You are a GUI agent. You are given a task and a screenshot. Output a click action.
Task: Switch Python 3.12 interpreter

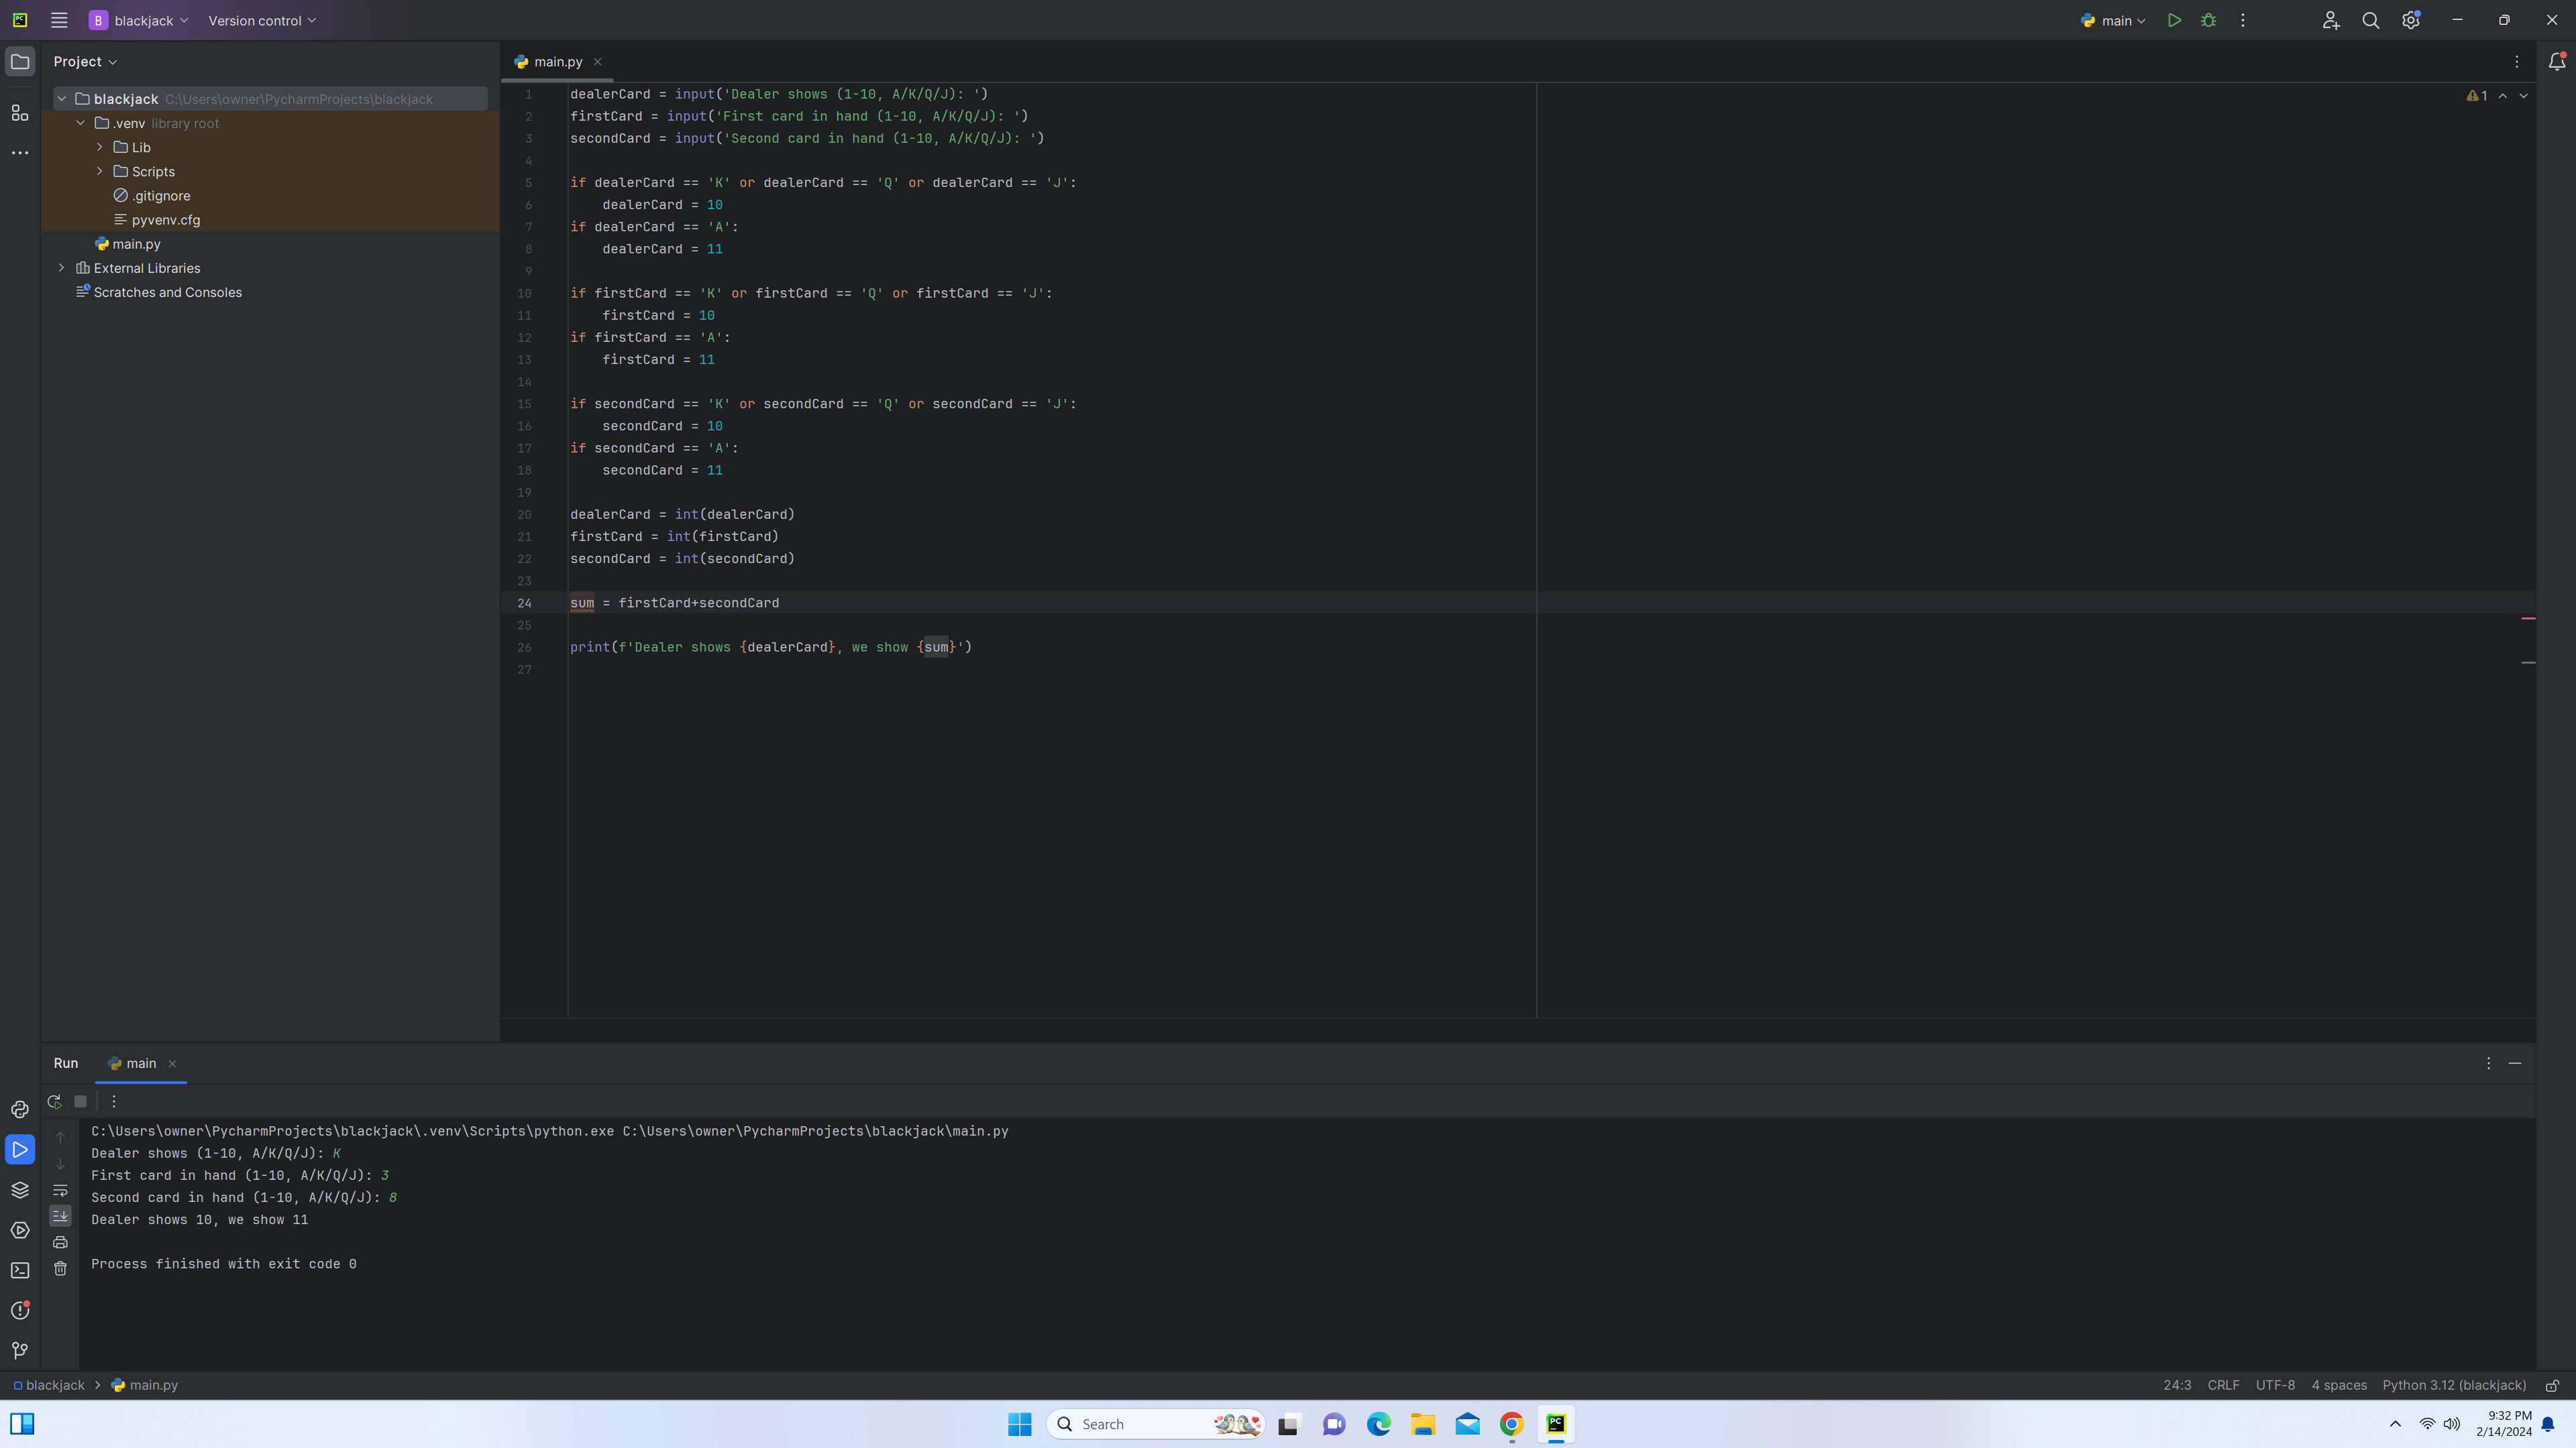pyautogui.click(x=2454, y=1385)
